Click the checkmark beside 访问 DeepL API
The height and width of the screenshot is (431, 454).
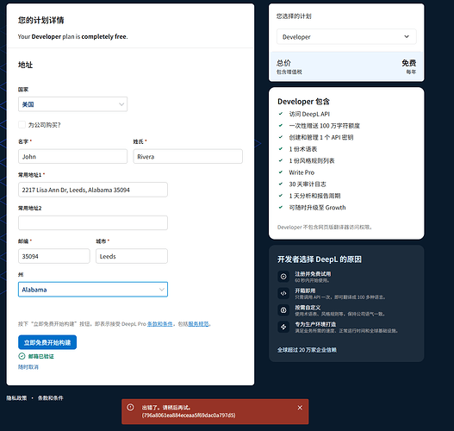point(281,114)
